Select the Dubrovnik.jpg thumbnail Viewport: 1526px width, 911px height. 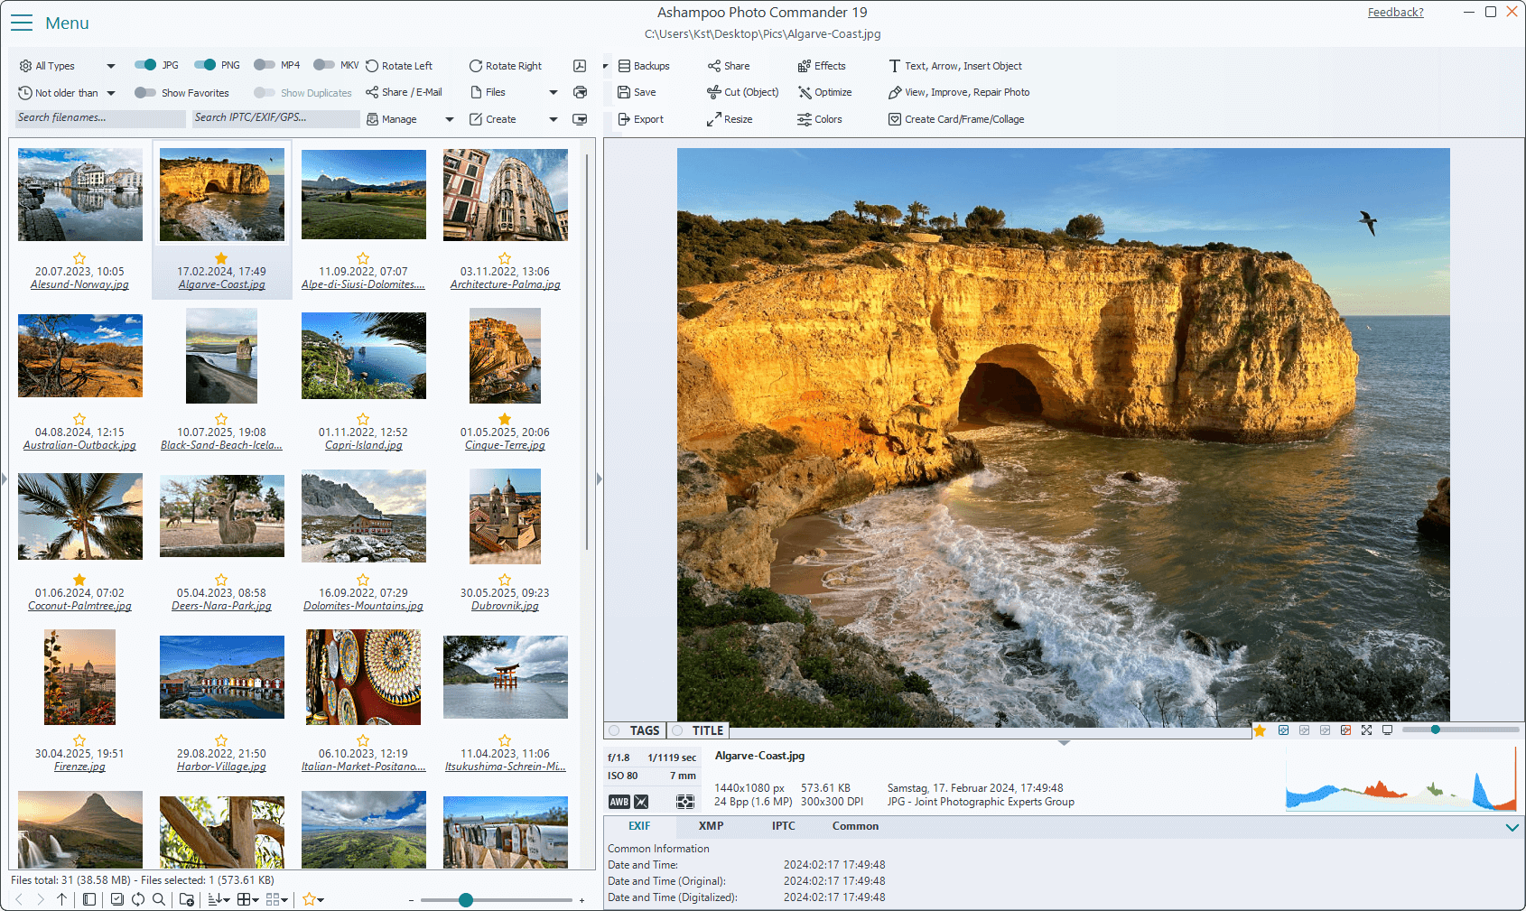[505, 516]
